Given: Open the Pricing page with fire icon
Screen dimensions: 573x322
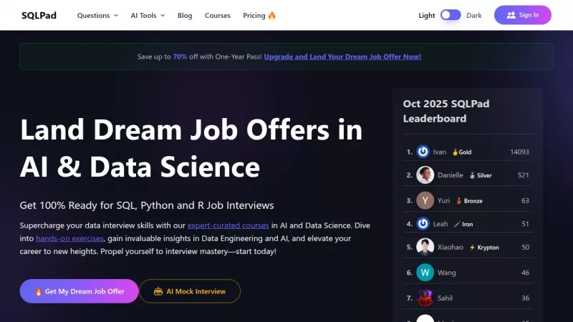Looking at the screenshot, I should coord(259,15).
